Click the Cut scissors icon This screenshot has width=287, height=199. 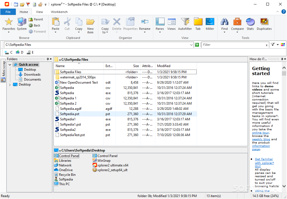(x=67, y=22)
